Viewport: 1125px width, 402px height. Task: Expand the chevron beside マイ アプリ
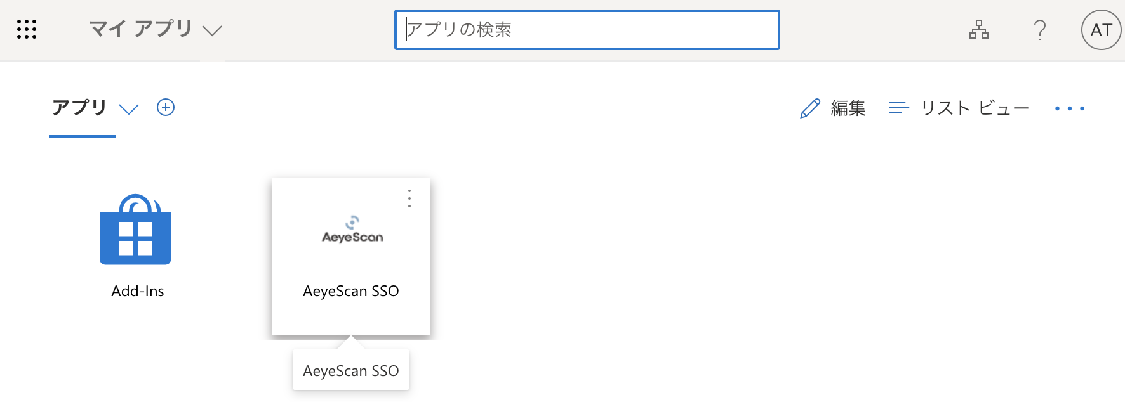pyautogui.click(x=212, y=30)
